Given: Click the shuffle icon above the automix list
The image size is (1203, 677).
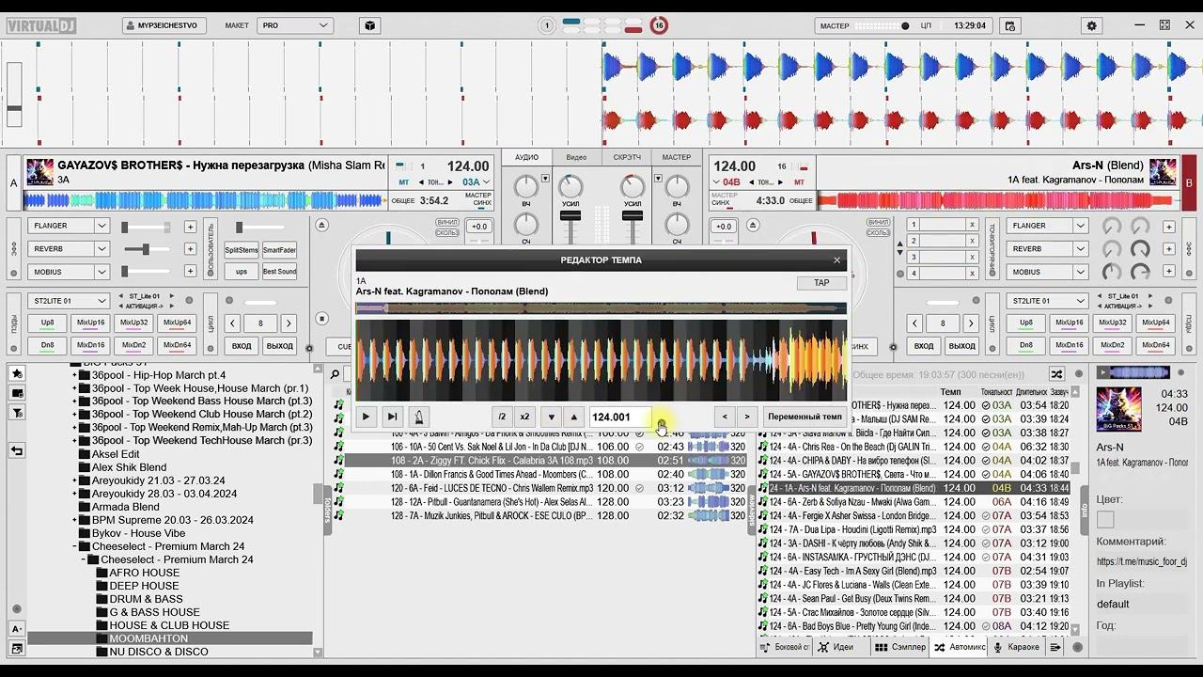Looking at the screenshot, I should click(x=1056, y=374).
